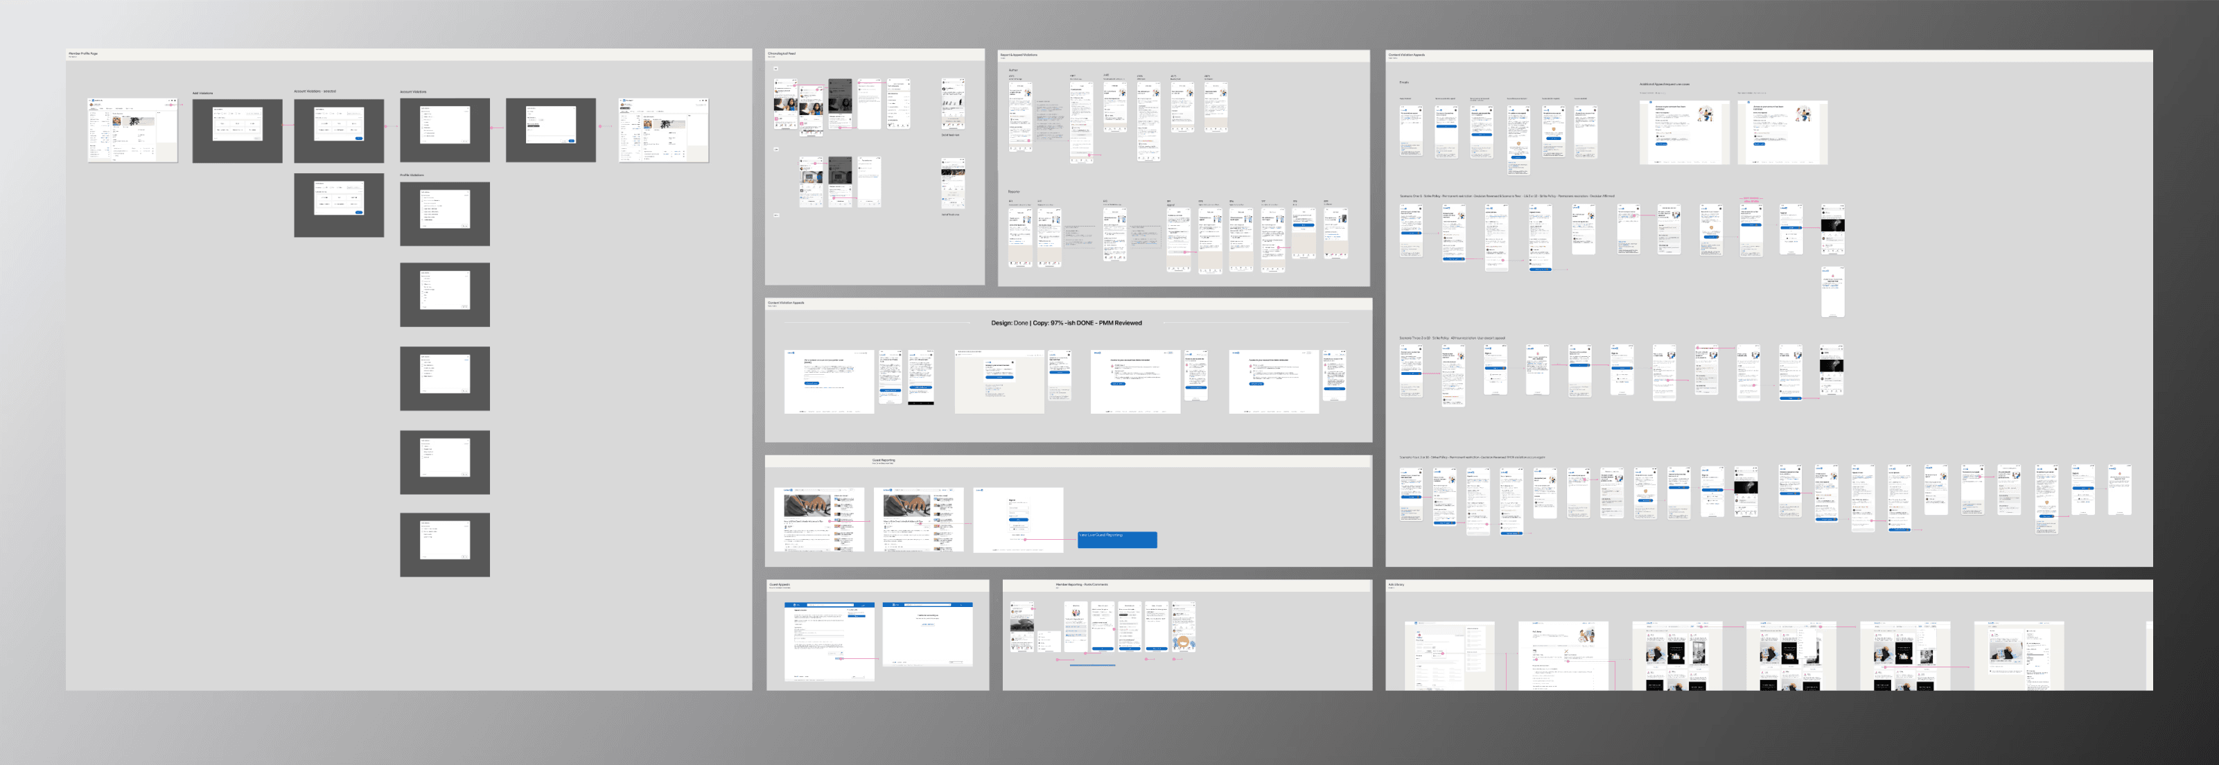
Task: Open the sign-in page frame in Guest Reporting
Action: [x=1017, y=520]
